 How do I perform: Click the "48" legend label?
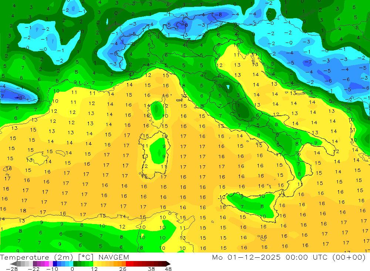168,269
